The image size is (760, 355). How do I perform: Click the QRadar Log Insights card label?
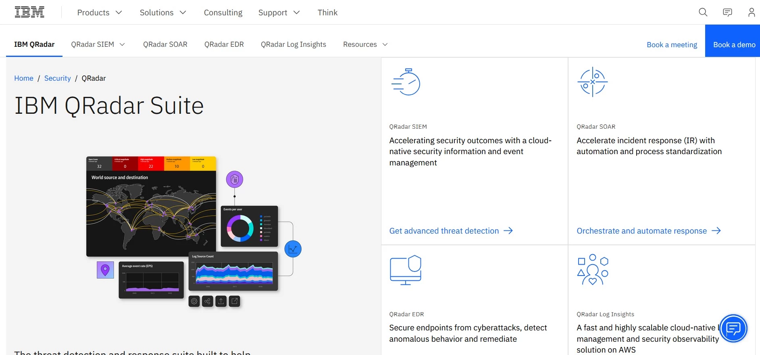605,314
